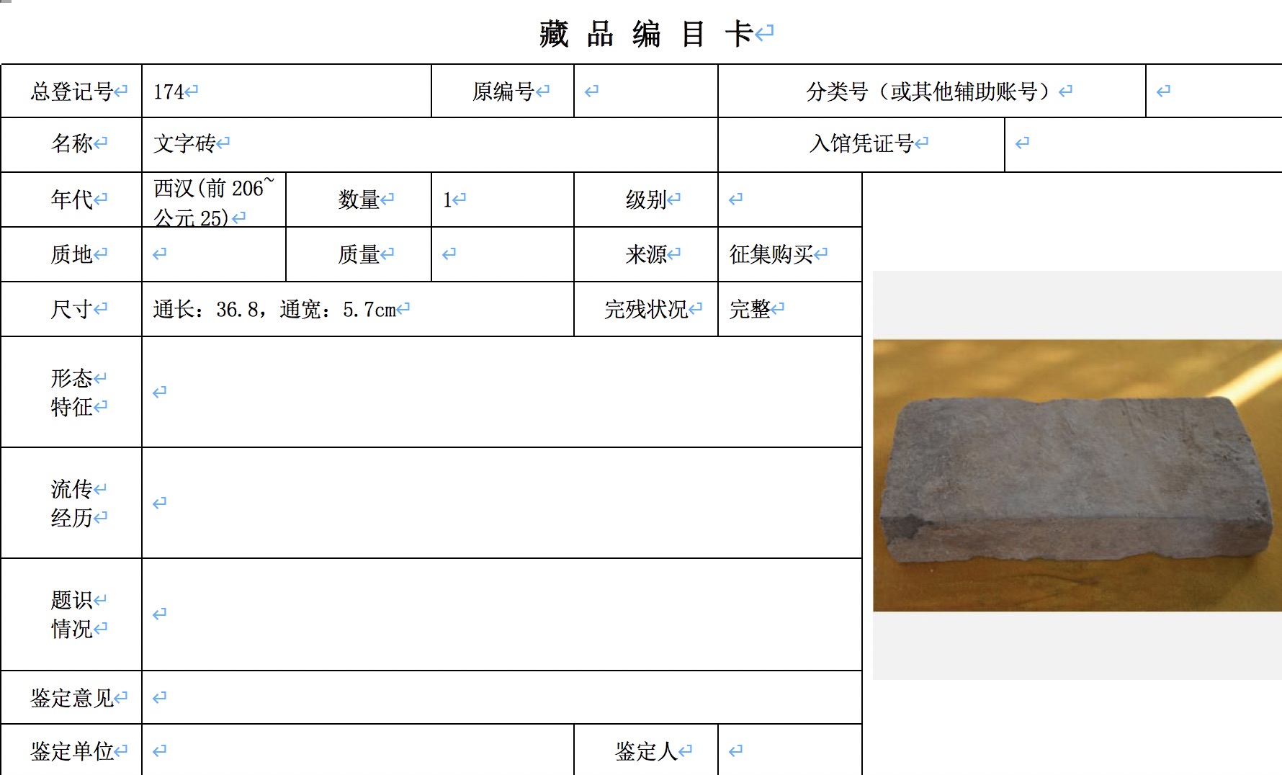
Task: Click the 总登记号 label cell
Action: pos(71,91)
